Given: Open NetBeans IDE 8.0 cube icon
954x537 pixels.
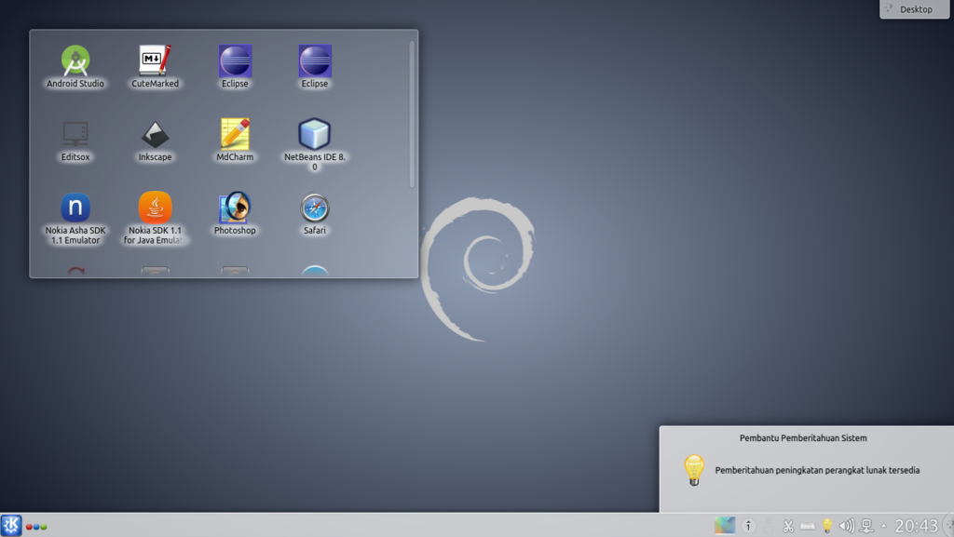Looking at the screenshot, I should point(315,134).
